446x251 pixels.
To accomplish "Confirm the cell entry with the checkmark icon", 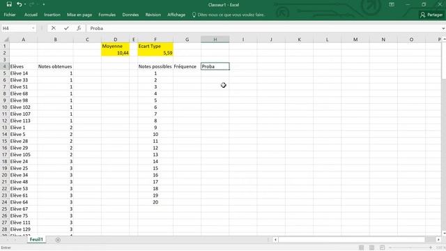I will (66, 28).
